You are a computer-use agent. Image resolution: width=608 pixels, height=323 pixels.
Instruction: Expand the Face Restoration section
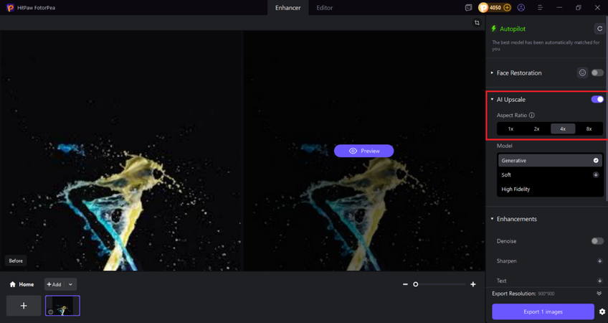pyautogui.click(x=492, y=73)
